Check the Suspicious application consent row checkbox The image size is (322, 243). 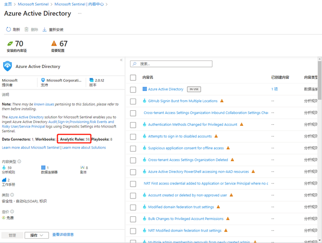pos(133,148)
